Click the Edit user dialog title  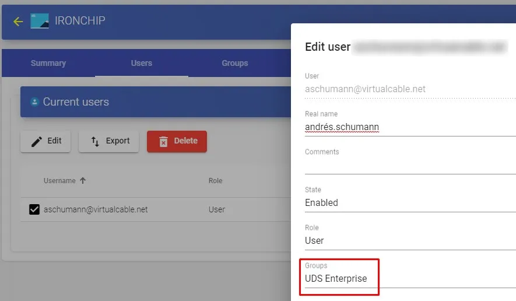pyautogui.click(x=328, y=47)
